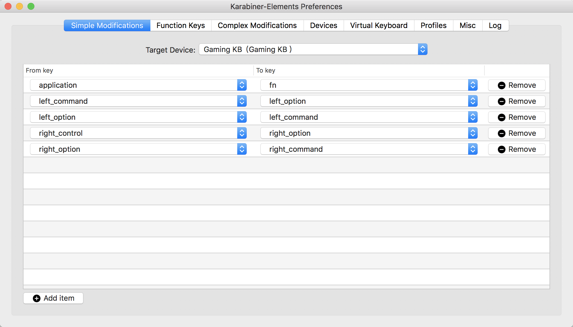Open the 'right_option' from-key dropdown

click(x=138, y=149)
